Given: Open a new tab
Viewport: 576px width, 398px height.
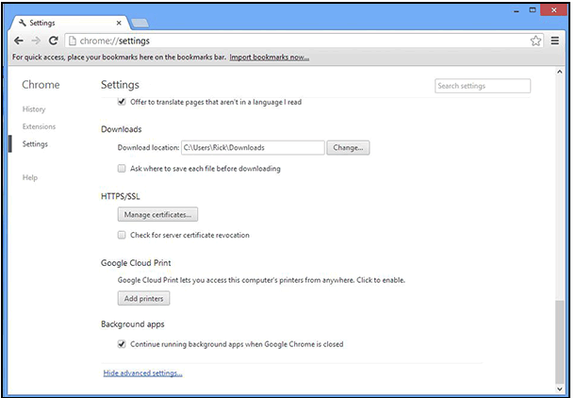Looking at the screenshot, I should tap(140, 24).
